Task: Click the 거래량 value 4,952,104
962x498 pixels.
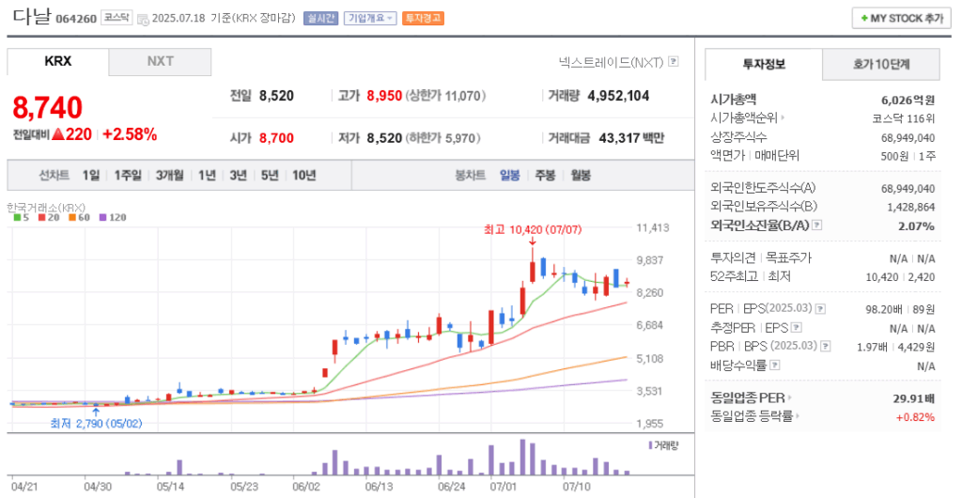Action: click(618, 96)
